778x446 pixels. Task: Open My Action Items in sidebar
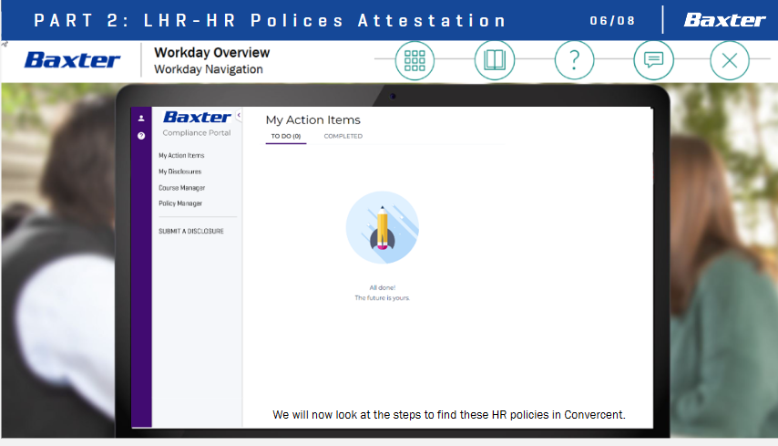click(x=181, y=155)
